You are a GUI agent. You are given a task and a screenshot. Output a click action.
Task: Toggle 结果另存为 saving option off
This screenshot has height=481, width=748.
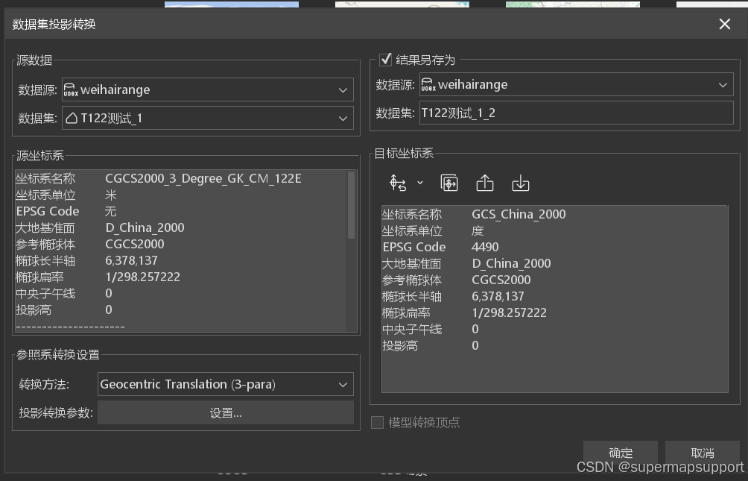(386, 60)
